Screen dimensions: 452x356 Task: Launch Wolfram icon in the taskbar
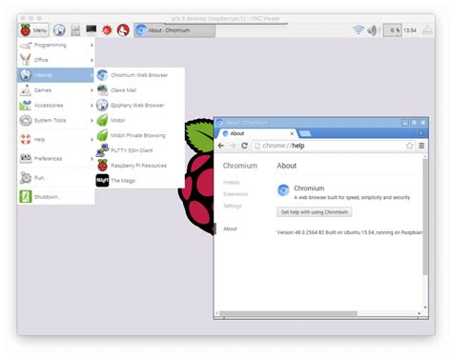tap(123, 30)
